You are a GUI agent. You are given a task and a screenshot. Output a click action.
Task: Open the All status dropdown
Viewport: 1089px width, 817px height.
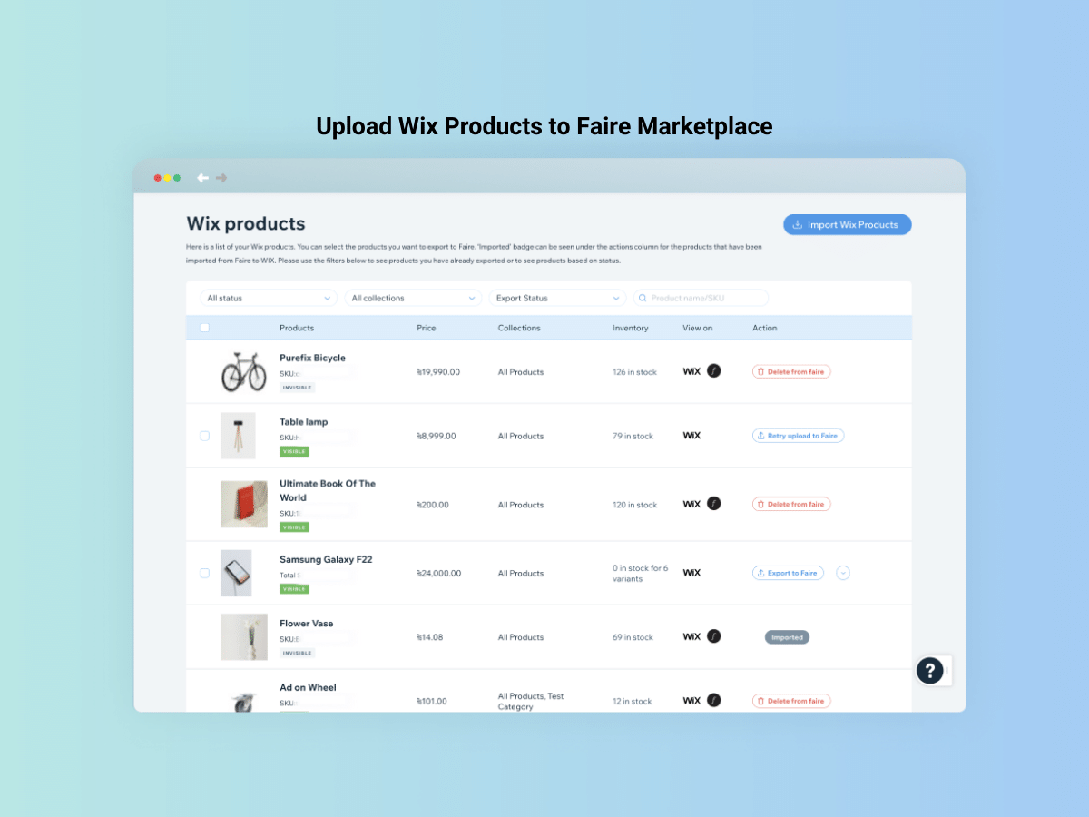tap(269, 298)
